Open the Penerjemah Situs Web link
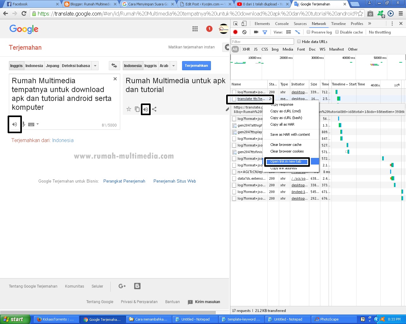This screenshot has height=324, width=406. coord(175,181)
